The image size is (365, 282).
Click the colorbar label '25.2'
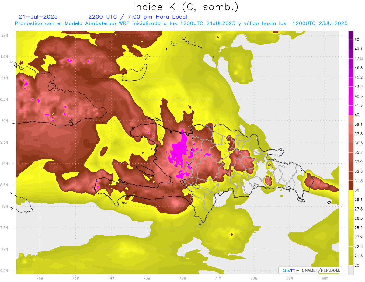tap(359, 228)
